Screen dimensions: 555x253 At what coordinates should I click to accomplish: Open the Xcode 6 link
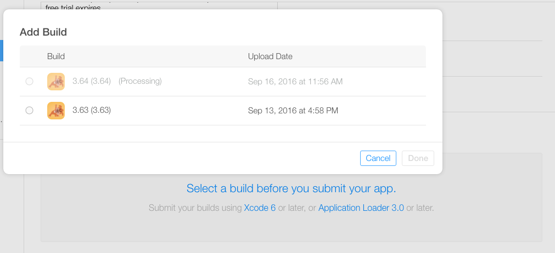pos(260,208)
